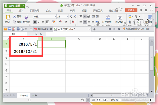Zoom in with the plus button
This screenshot has width=158, height=105.
click(x=151, y=100)
